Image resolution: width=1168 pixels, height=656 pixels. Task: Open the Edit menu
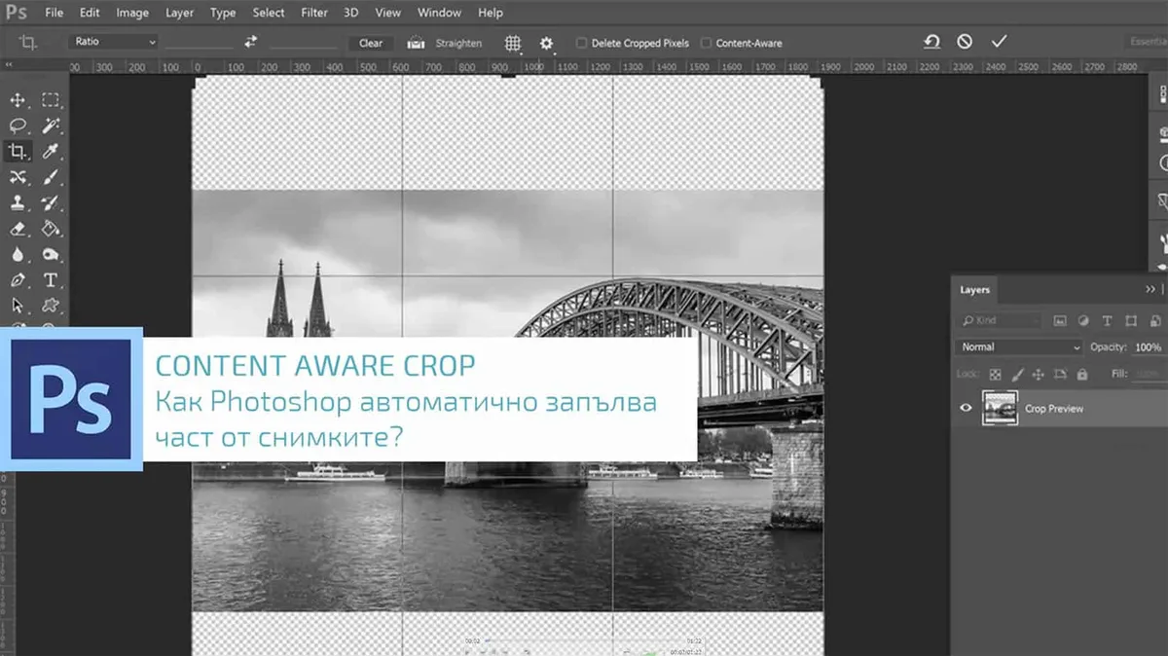click(x=90, y=13)
